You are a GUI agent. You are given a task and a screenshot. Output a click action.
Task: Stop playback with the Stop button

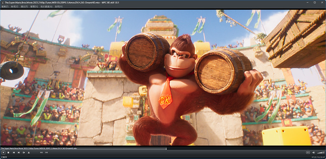pyautogui.click(x=8, y=153)
